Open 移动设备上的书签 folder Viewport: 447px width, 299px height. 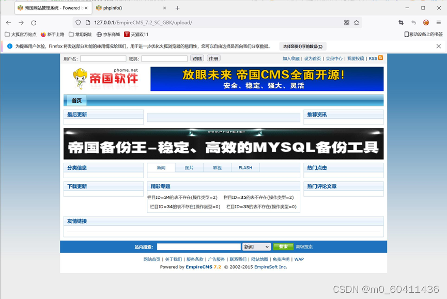[424, 35]
